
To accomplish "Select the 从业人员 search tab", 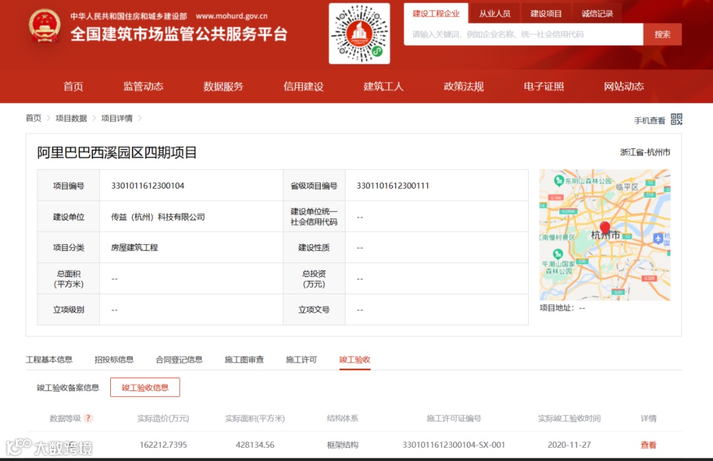I will pos(494,14).
